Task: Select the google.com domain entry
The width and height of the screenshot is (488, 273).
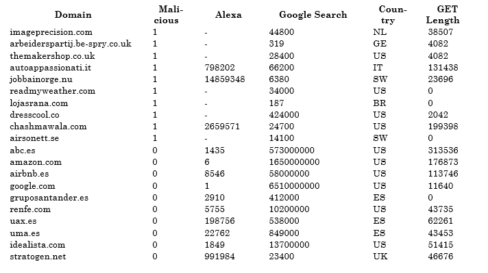Action: [32, 186]
